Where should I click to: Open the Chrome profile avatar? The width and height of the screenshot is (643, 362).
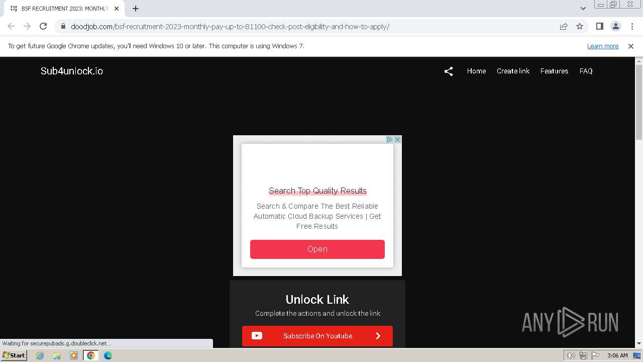[x=615, y=26]
